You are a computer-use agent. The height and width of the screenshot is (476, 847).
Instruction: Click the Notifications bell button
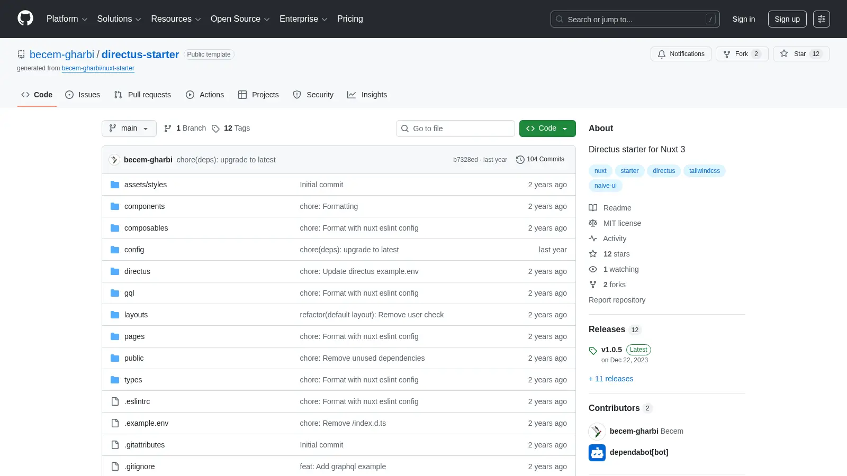point(681,54)
